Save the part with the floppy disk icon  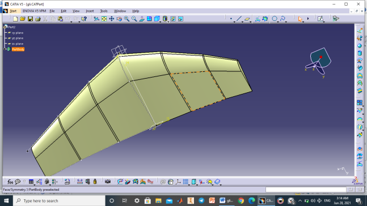pos(30,19)
